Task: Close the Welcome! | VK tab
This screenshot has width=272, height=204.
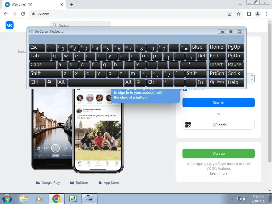Action: click(x=62, y=5)
